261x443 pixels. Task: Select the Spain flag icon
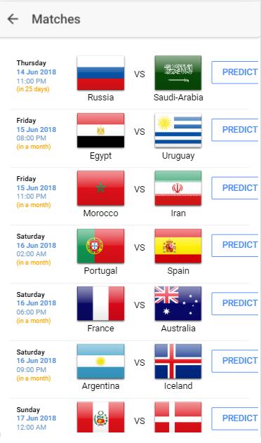pyautogui.click(x=178, y=246)
